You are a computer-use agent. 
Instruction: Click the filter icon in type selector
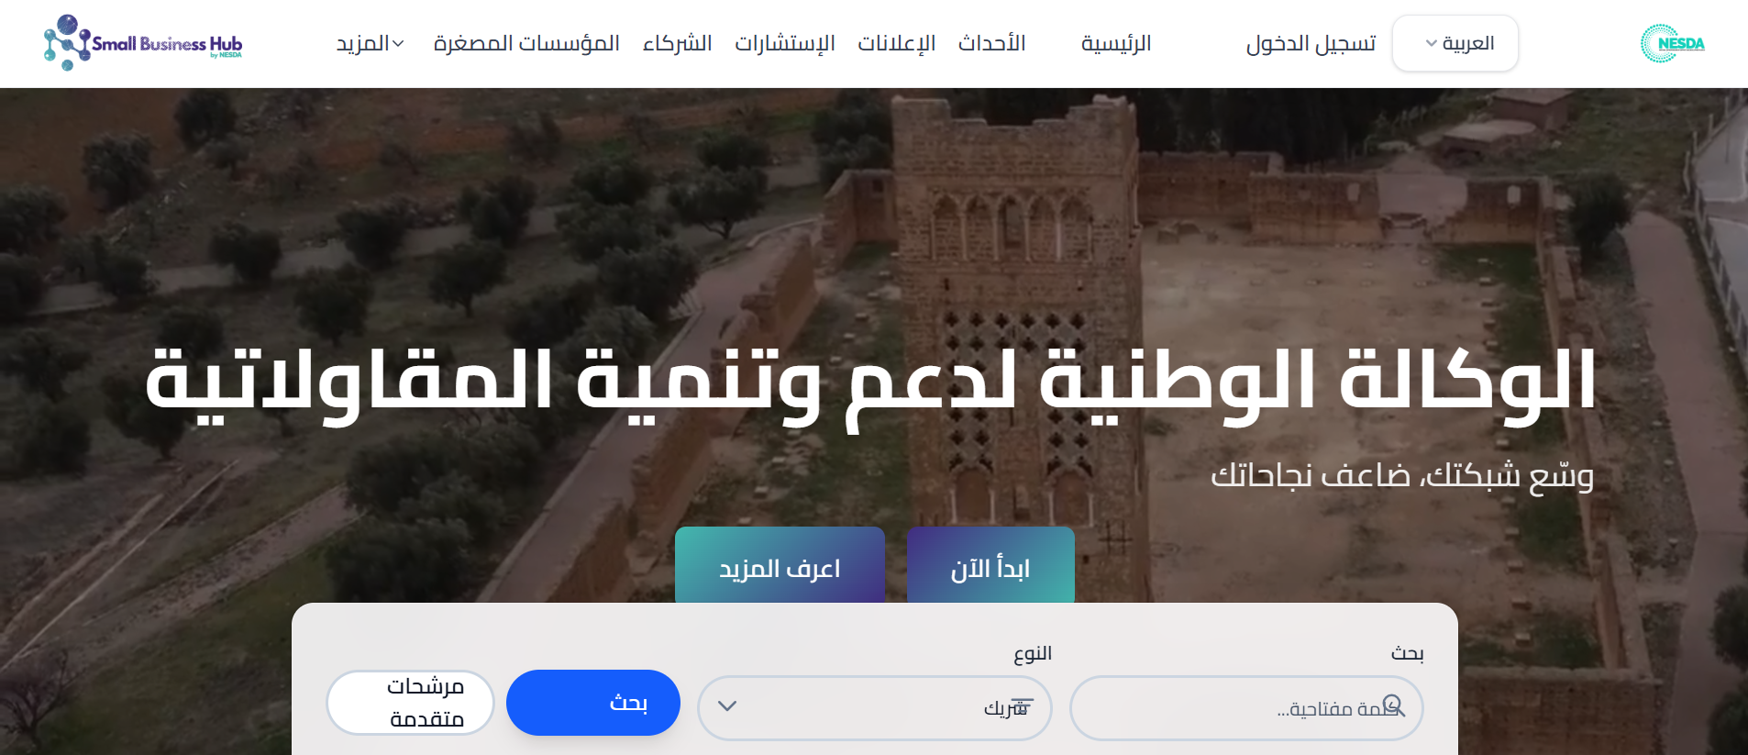[x=1021, y=706]
